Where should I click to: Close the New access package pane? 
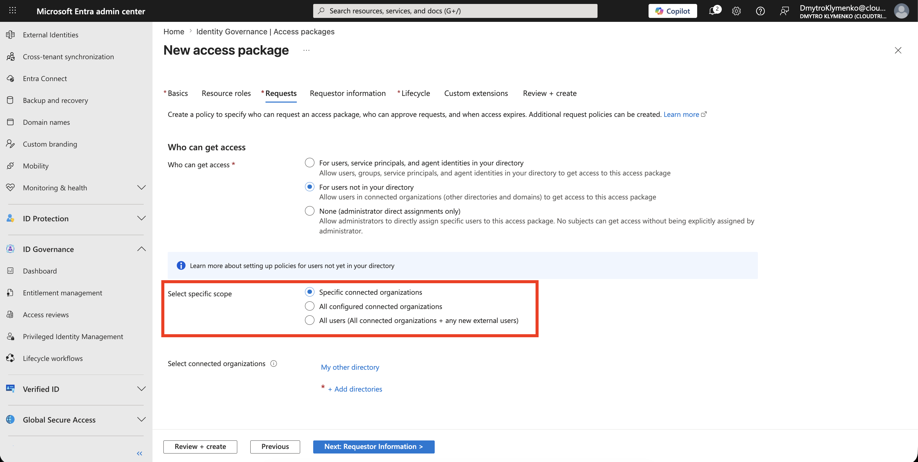(x=898, y=50)
